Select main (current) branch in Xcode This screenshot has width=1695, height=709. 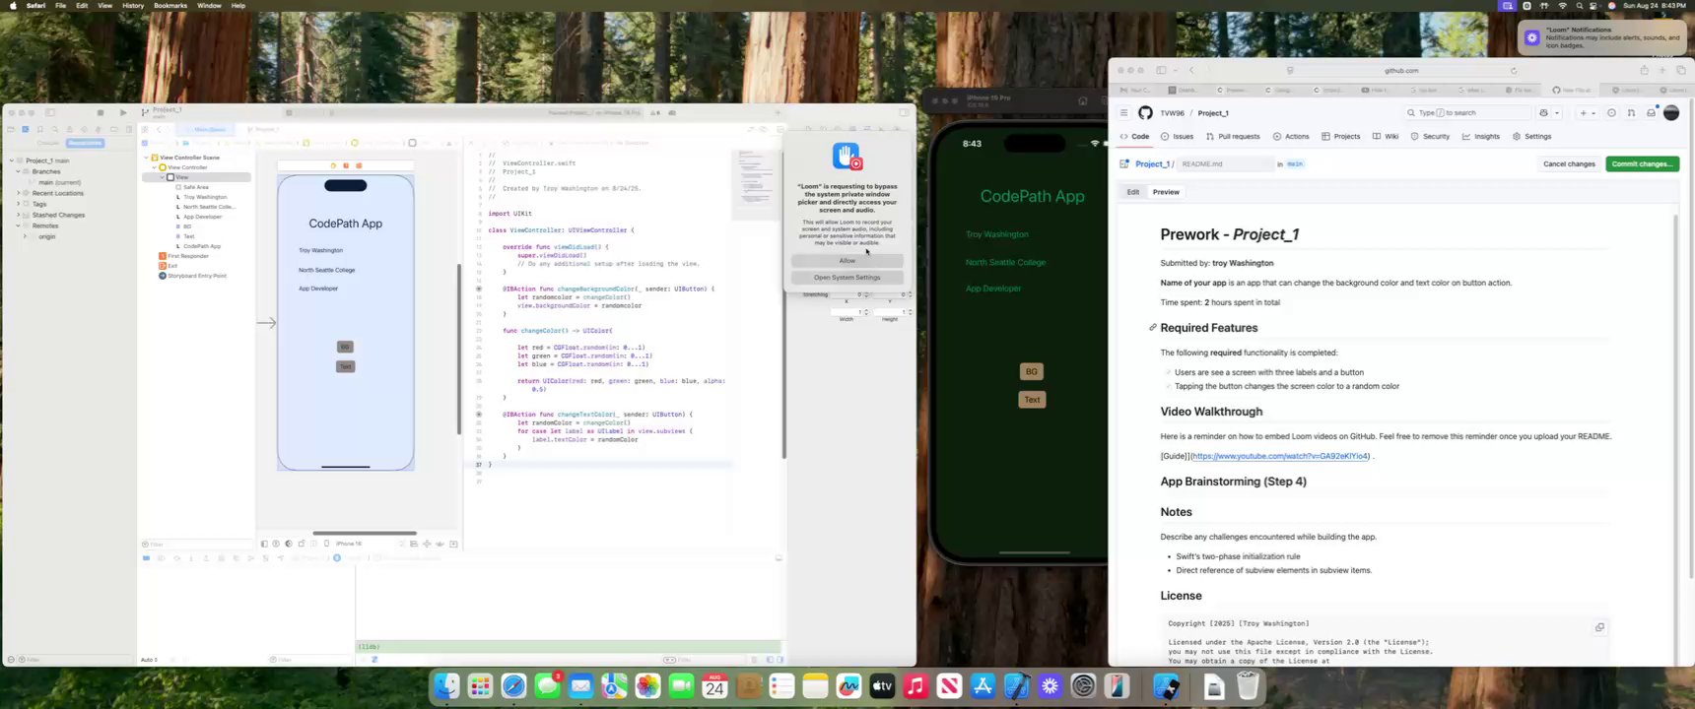[x=59, y=182]
